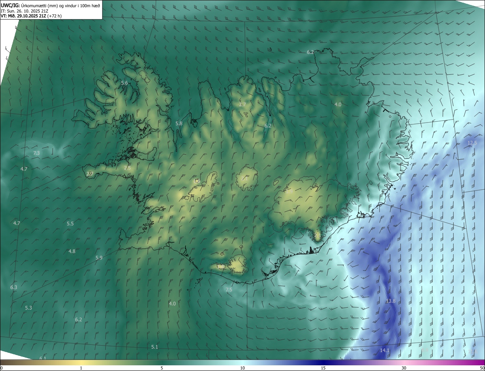Click the 0 tick on the colour scale
The width and height of the screenshot is (485, 371).
tap(2, 368)
